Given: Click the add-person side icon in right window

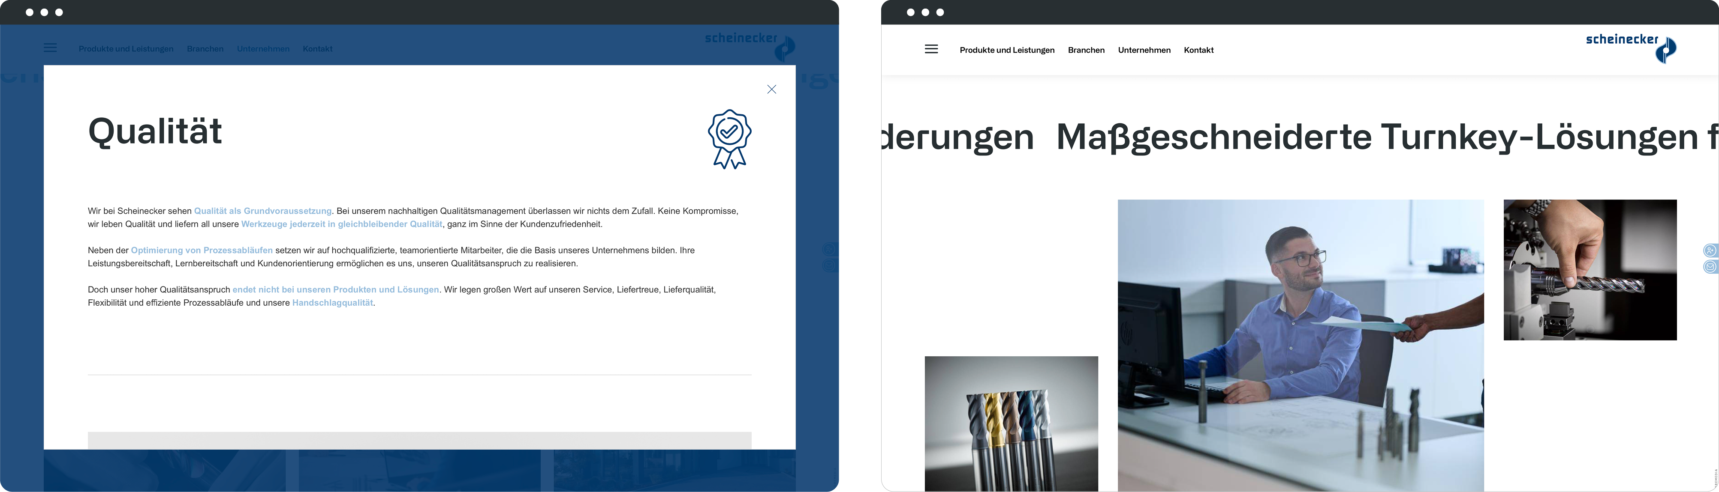Looking at the screenshot, I should pos(1710,250).
